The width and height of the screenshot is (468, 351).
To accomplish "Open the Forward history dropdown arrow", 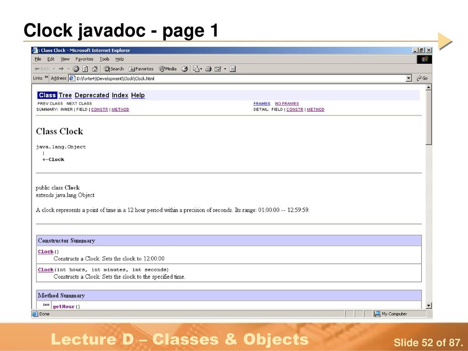I will (69, 69).
